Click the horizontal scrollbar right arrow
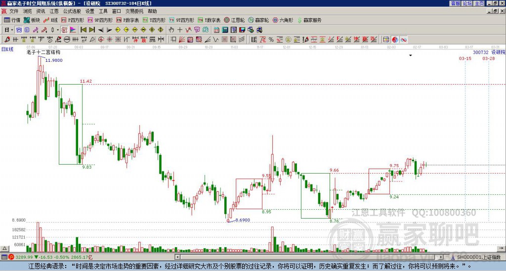Image resolution: width=506 pixels, height=271 pixels. point(441,257)
